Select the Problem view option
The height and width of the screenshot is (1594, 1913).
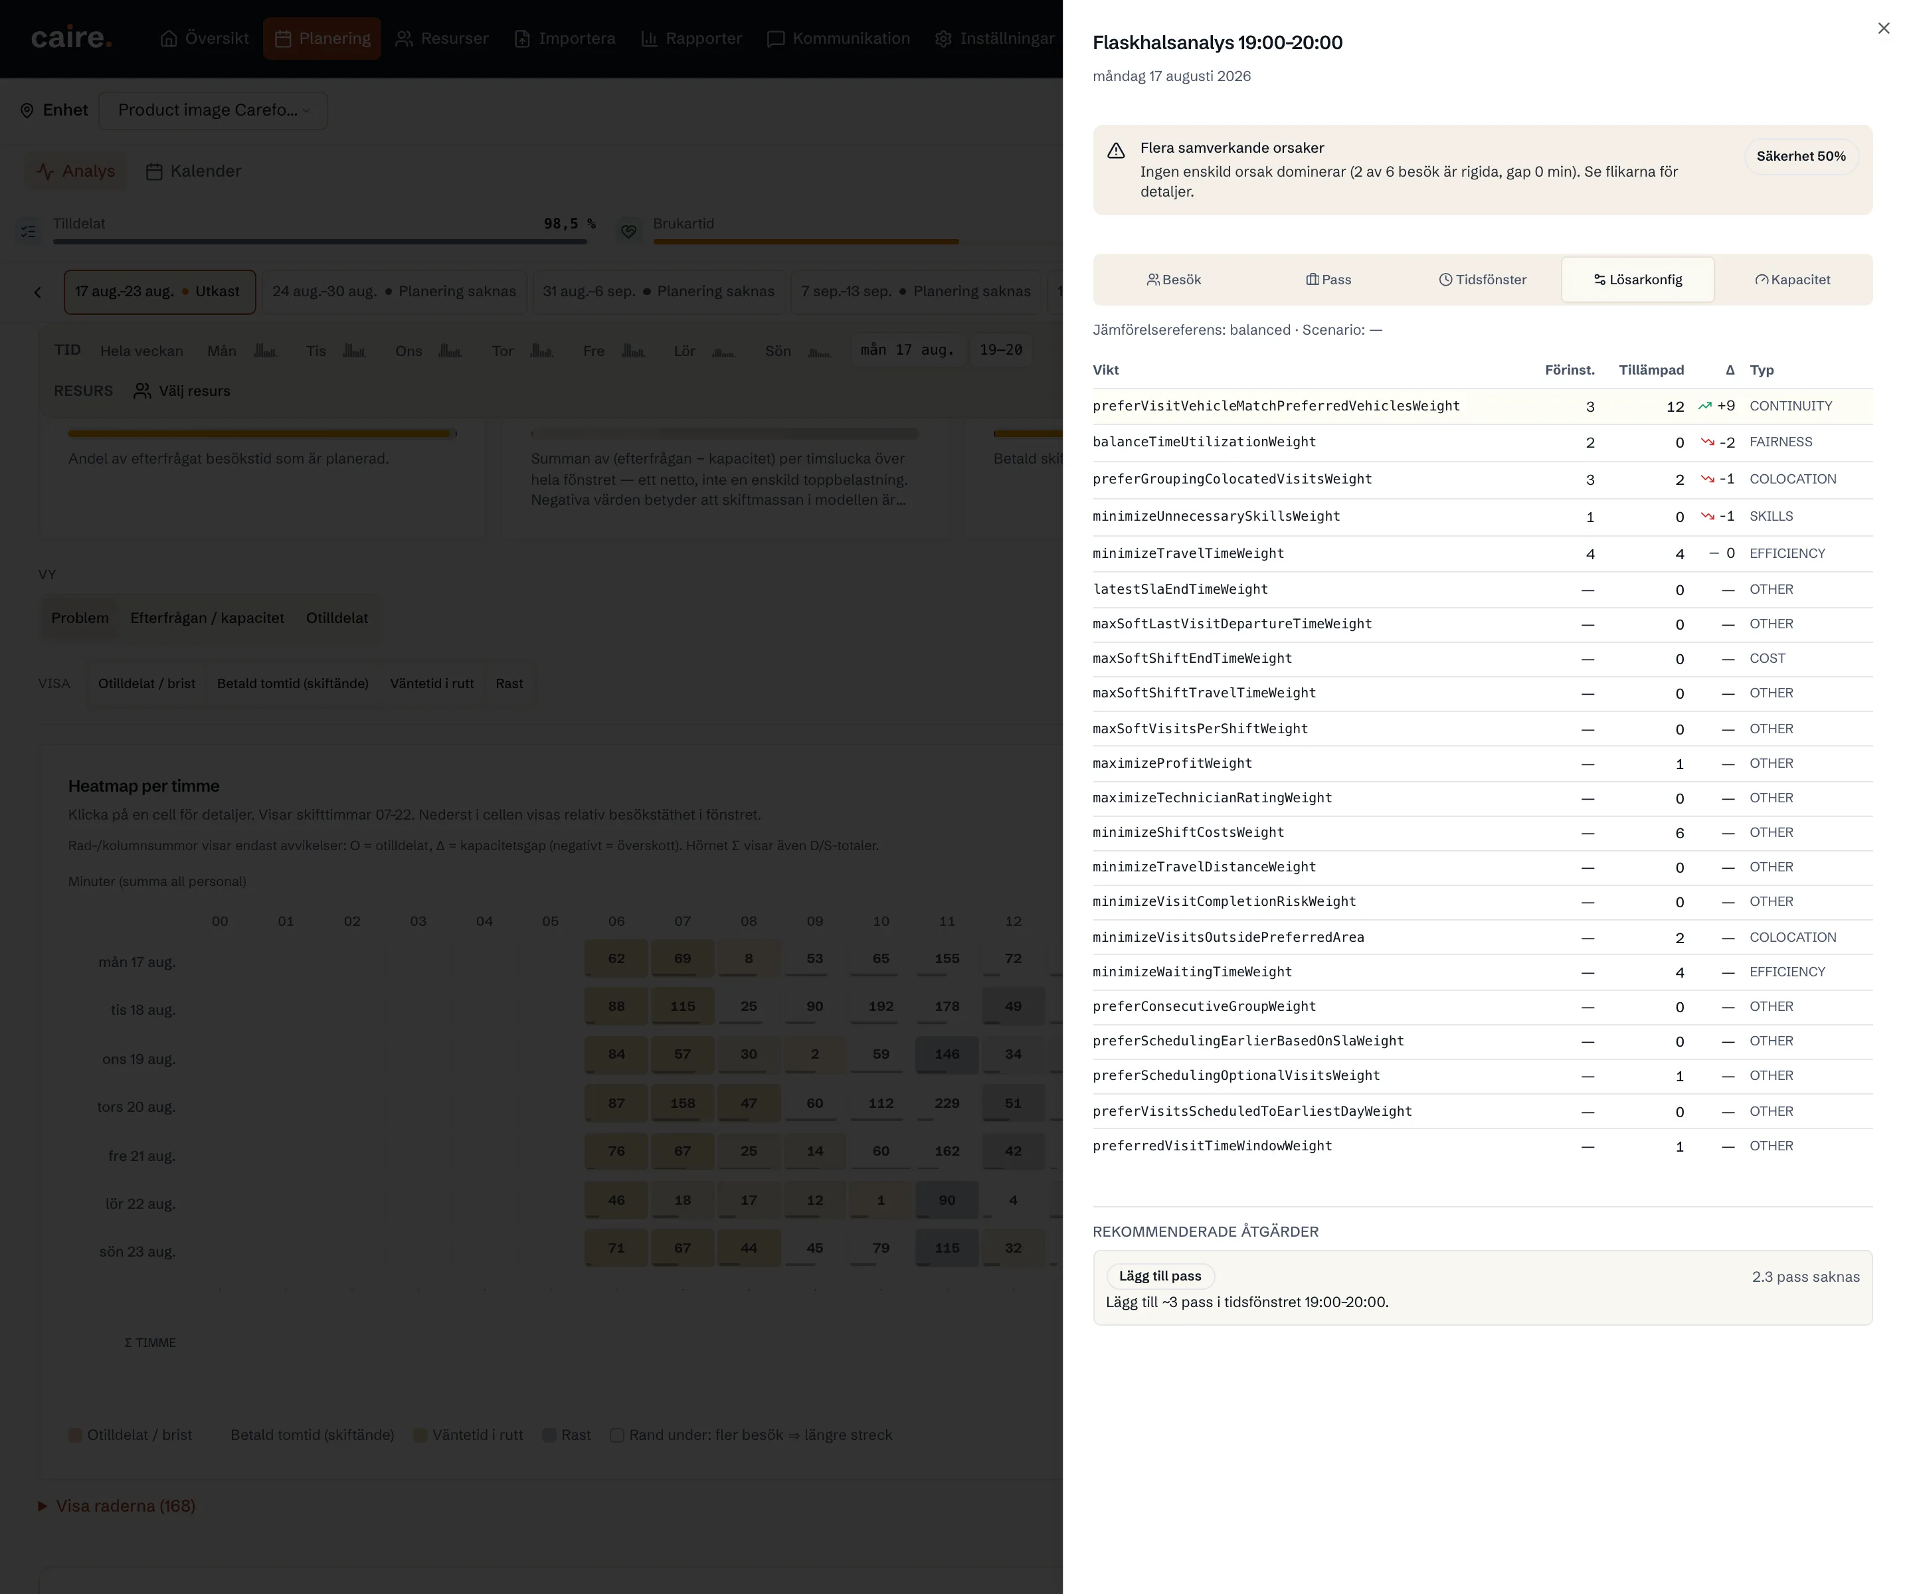80,618
